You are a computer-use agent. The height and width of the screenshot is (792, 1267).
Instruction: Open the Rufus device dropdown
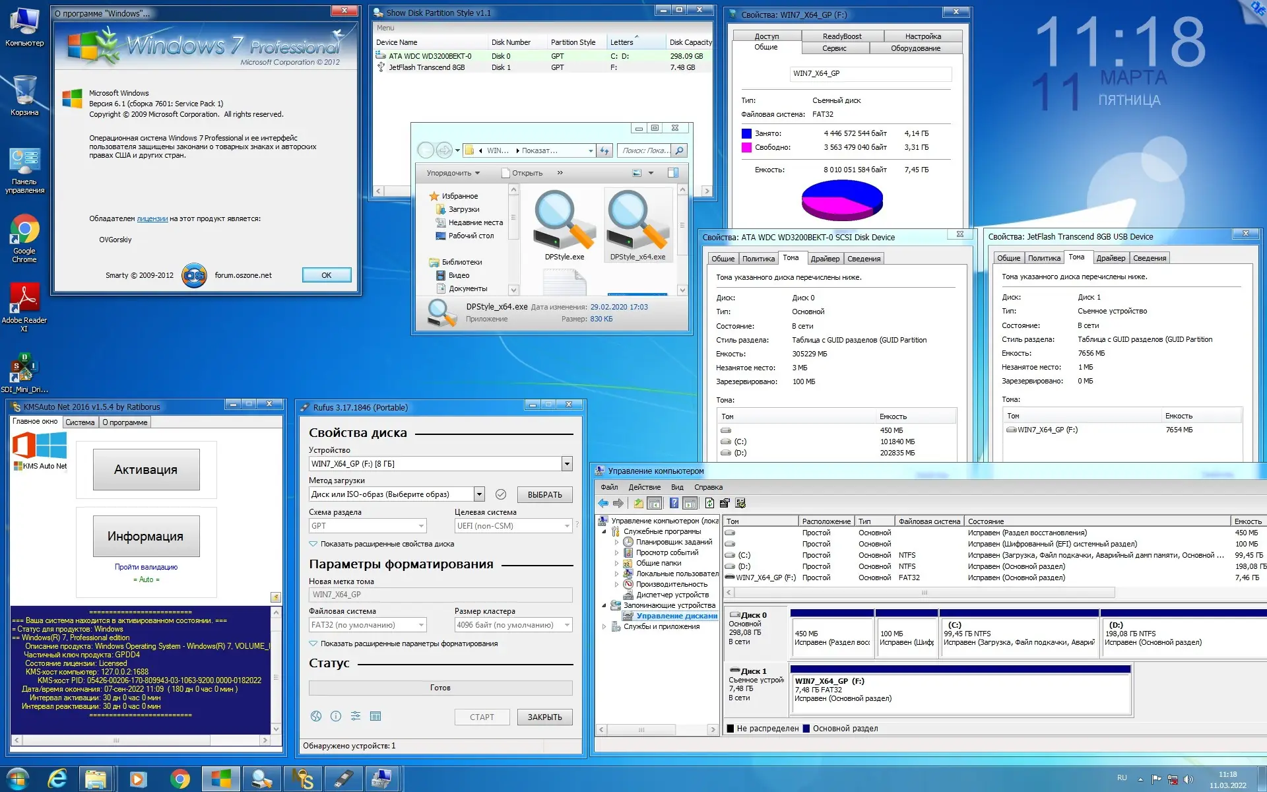coord(566,464)
